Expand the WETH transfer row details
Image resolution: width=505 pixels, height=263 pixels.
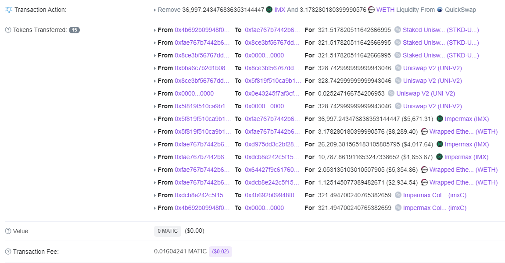154,131
